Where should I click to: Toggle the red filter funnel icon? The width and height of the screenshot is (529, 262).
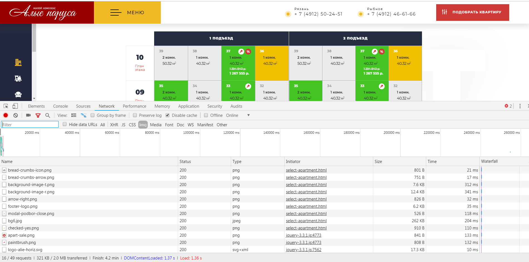(38, 115)
